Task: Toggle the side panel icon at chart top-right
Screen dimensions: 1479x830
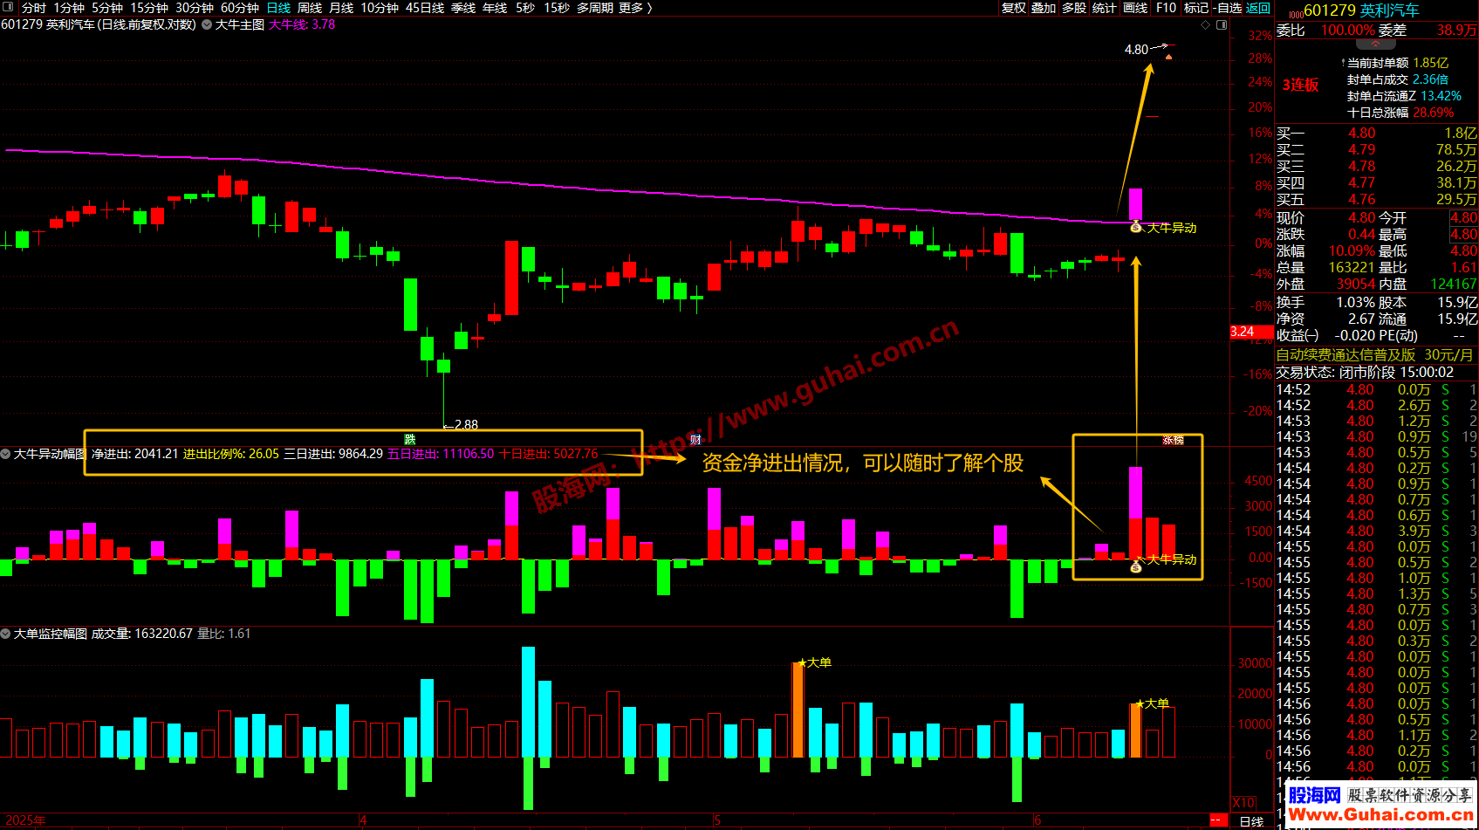Action: click(1222, 24)
